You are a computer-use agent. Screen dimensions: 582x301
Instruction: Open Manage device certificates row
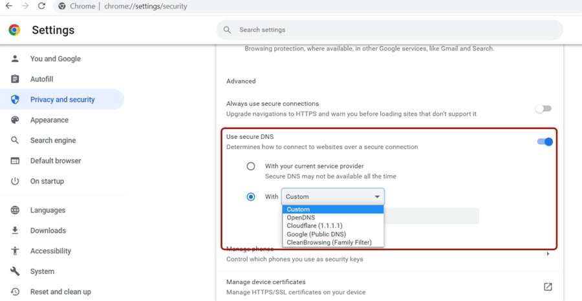pyautogui.click(x=389, y=287)
